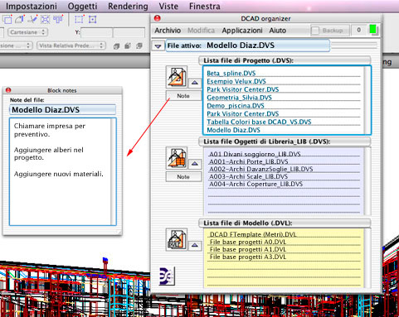Screen dimensions: 399x317
Task: Click the crossed-box fit view icon
Action: 46,19
